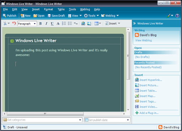
Task: Click the Add a Plug-in... link
Action: pyautogui.click(x=149, y=113)
